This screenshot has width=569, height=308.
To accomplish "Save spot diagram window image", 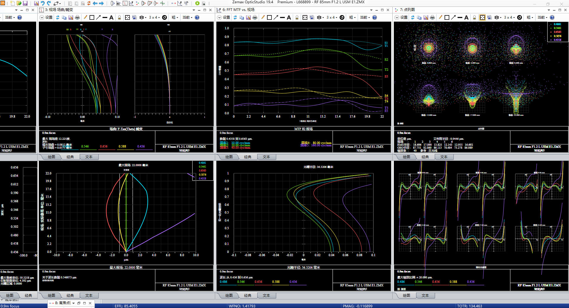I will tap(426, 17).
